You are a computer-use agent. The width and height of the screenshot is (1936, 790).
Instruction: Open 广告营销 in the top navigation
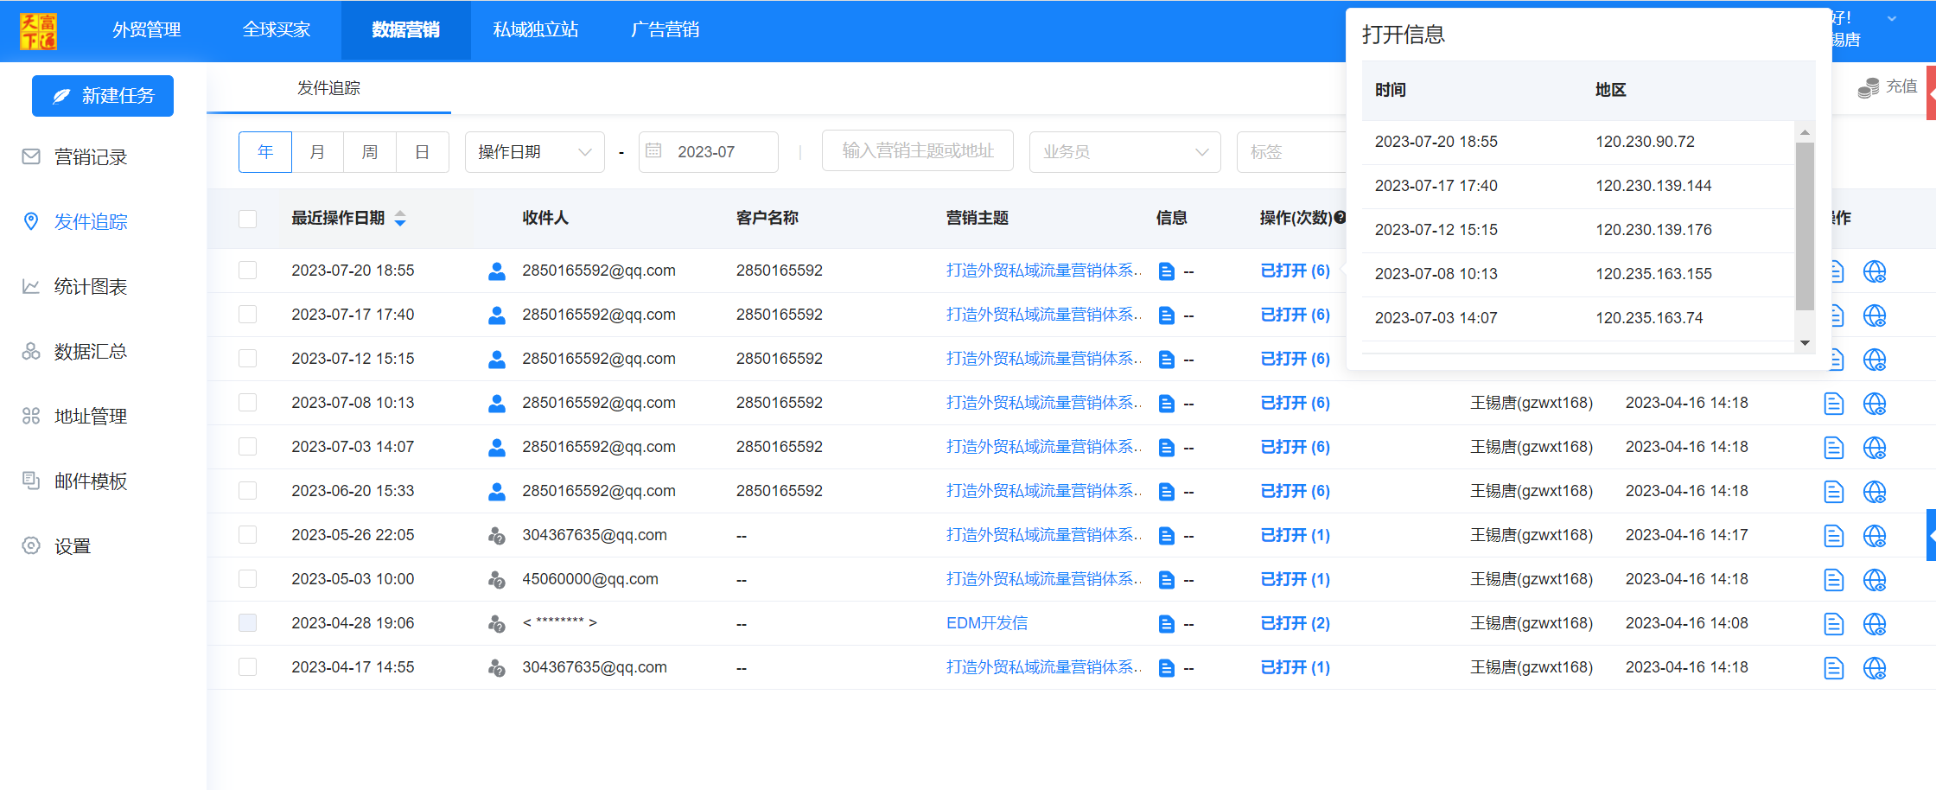[665, 30]
